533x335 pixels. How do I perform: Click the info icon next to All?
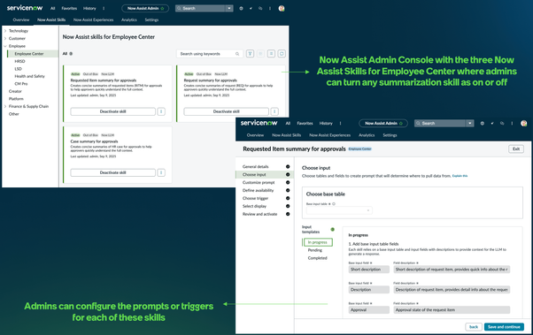pos(71,54)
